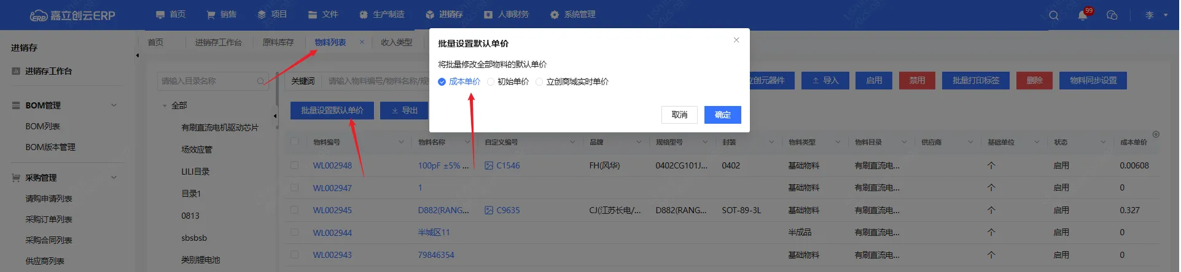Collapse the BOM管理 sidebar section

click(114, 105)
